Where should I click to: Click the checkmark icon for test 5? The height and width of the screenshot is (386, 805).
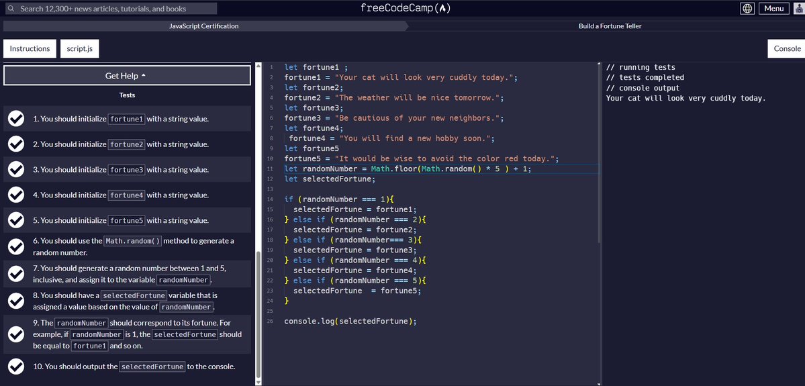[x=16, y=220]
